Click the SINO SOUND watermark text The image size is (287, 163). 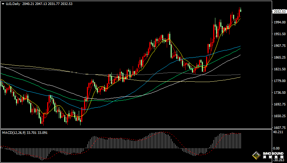point(273,154)
